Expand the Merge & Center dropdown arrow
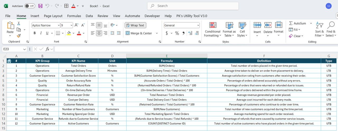 coord(157,33)
